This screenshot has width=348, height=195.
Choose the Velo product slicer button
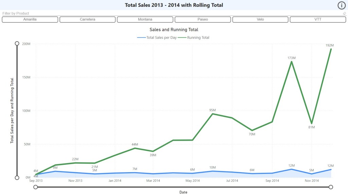(x=260, y=19)
